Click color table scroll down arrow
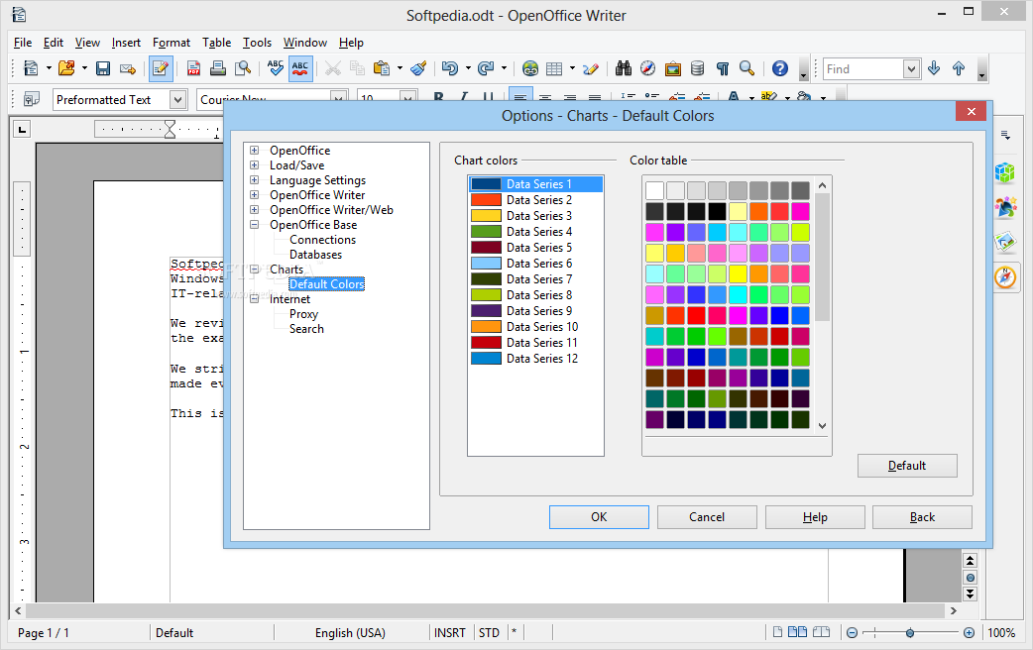The image size is (1033, 650). click(822, 425)
